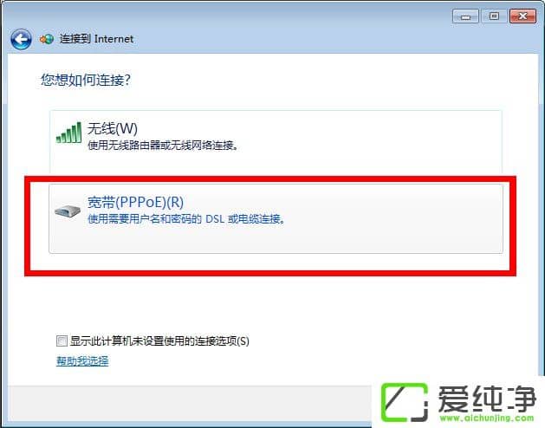Click the globe network icon beside title
The width and height of the screenshot is (545, 428).
pyautogui.click(x=47, y=39)
